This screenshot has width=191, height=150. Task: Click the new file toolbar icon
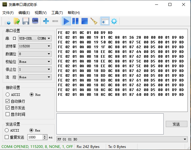(x=7, y=21)
